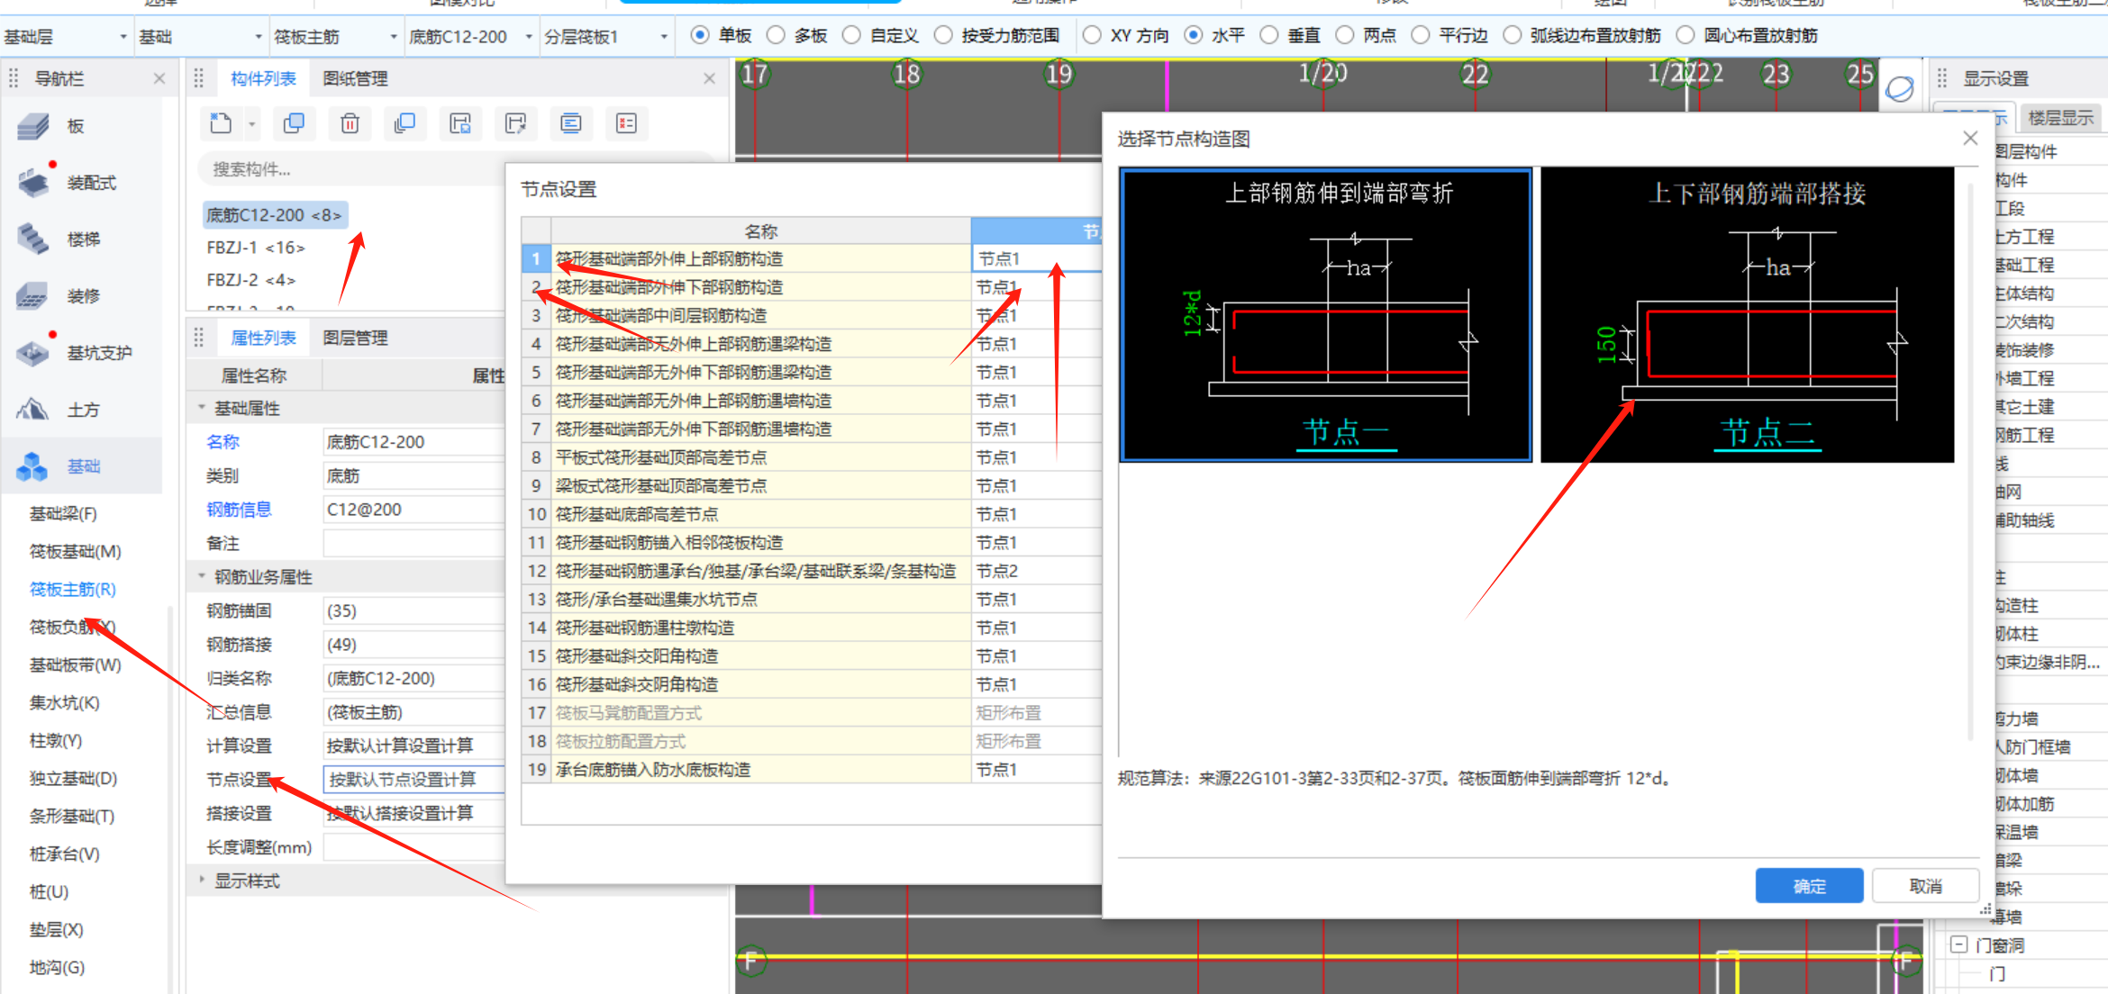Select the 土方 navigation icon
The image size is (2108, 994).
point(33,410)
